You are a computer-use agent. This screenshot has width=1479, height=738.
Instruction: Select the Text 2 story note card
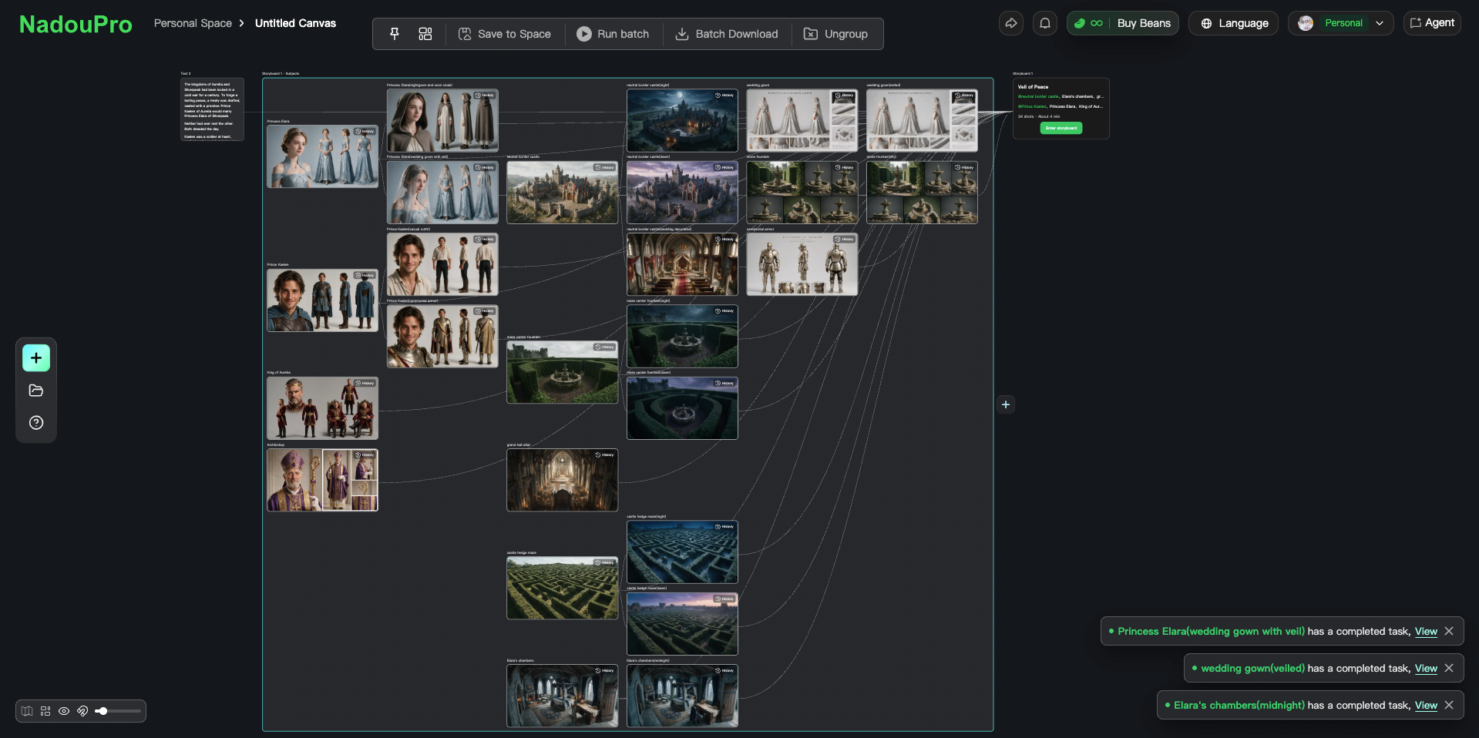212,109
